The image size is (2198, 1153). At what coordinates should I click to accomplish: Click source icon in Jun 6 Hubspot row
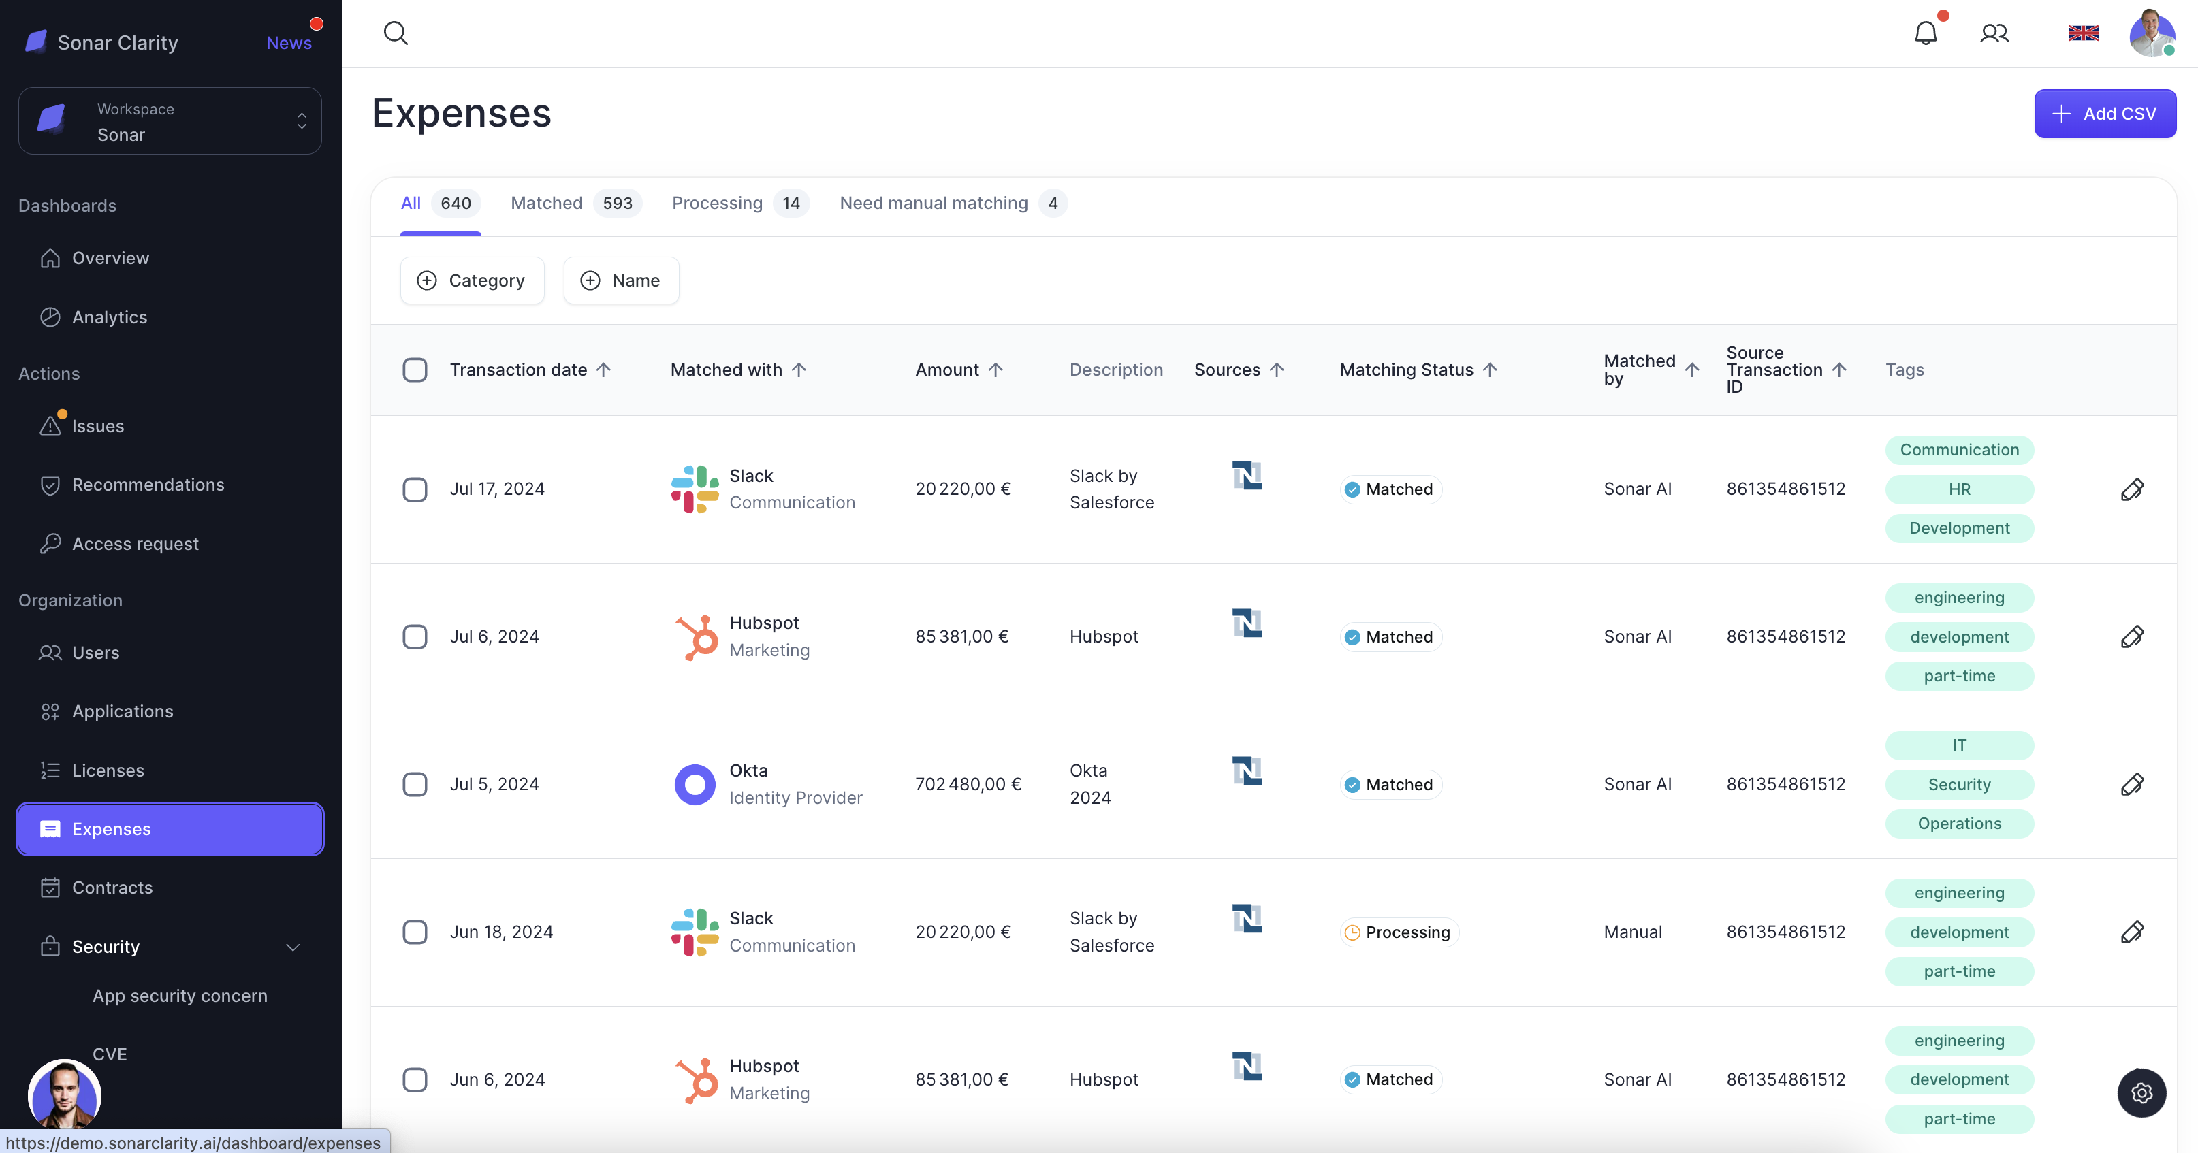1247,1065
